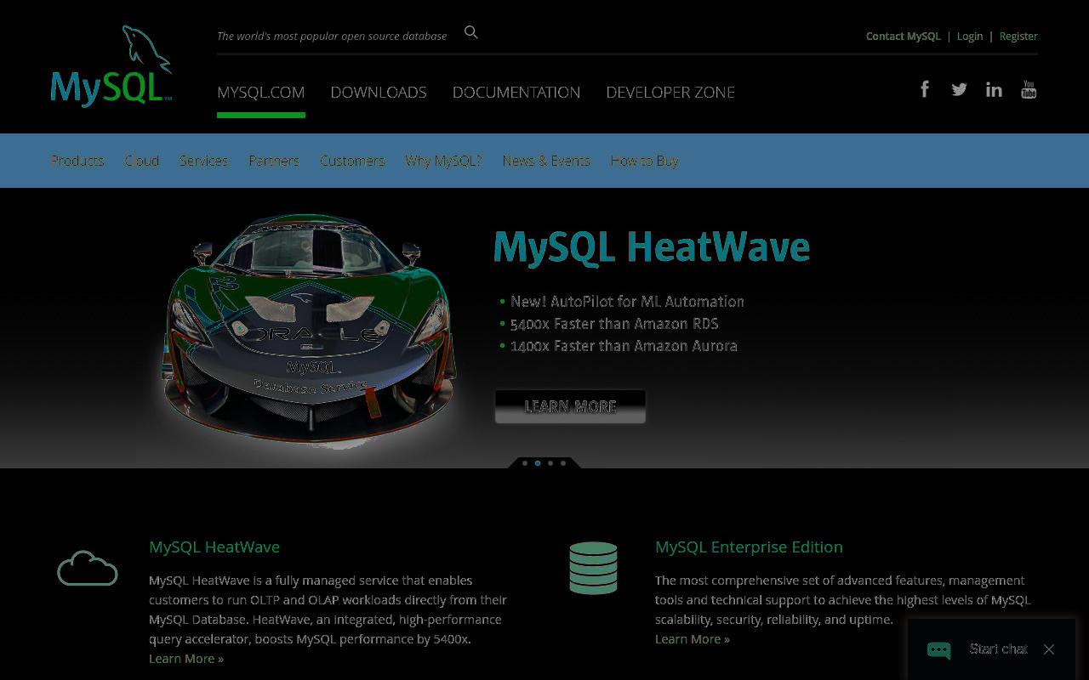
Task: Click the LEARN MORE banner button
Action: [570, 406]
